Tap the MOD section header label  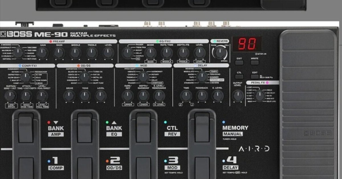click(x=143, y=66)
